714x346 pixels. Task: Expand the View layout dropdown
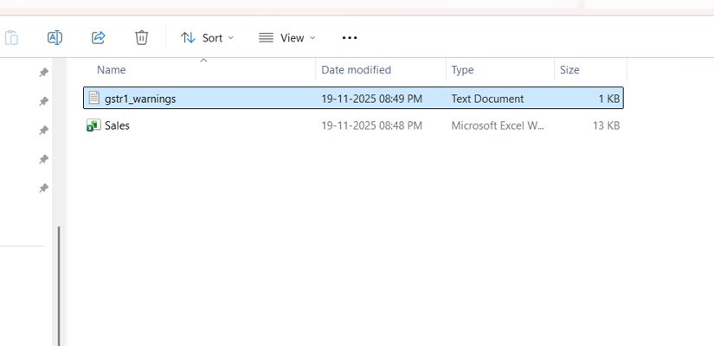[x=286, y=37]
